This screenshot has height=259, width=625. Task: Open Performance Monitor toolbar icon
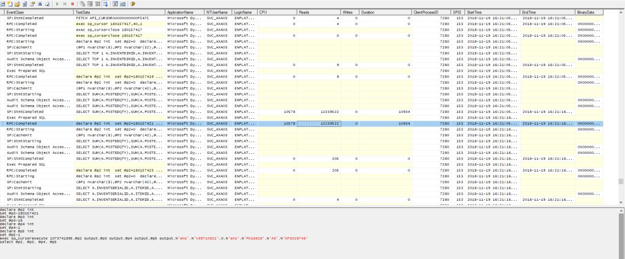(x=122, y=4)
